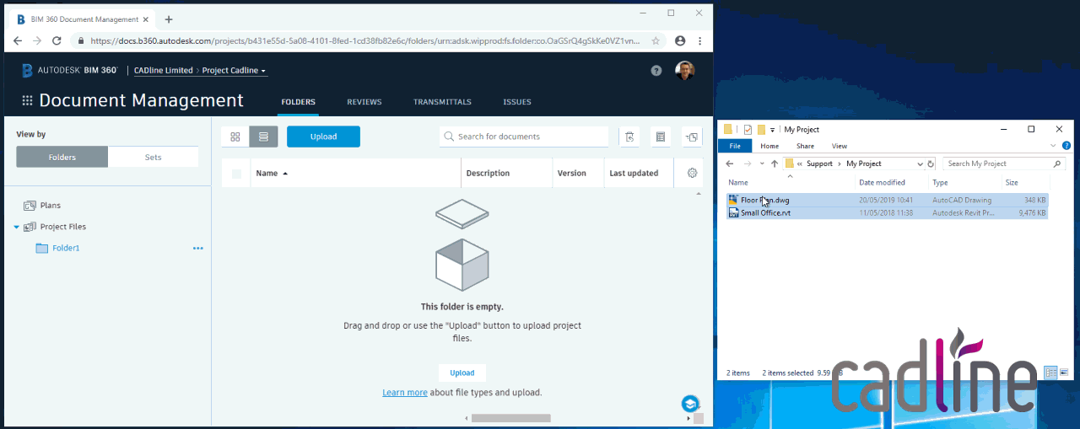Click the Plans folder icon
Image resolution: width=1080 pixels, height=429 pixels.
point(30,205)
